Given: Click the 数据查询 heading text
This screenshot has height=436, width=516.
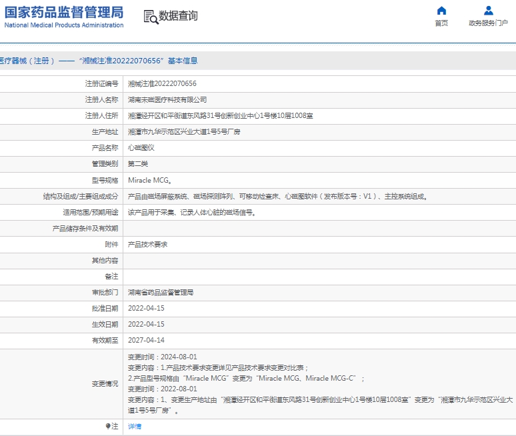Looking at the screenshot, I should (x=178, y=15).
